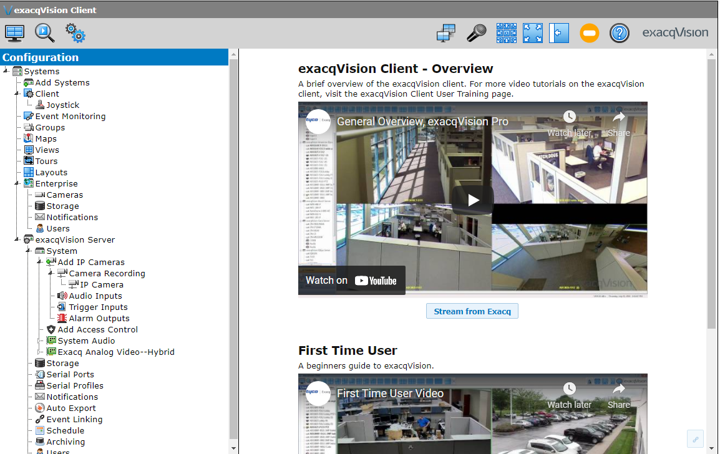
Task: Click the Maps icon in tree
Action: coord(29,138)
